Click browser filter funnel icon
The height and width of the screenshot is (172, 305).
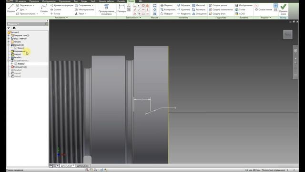(x=9, y=28)
